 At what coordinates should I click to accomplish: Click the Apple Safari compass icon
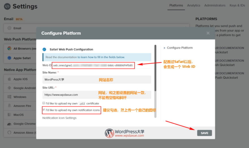[9, 58]
